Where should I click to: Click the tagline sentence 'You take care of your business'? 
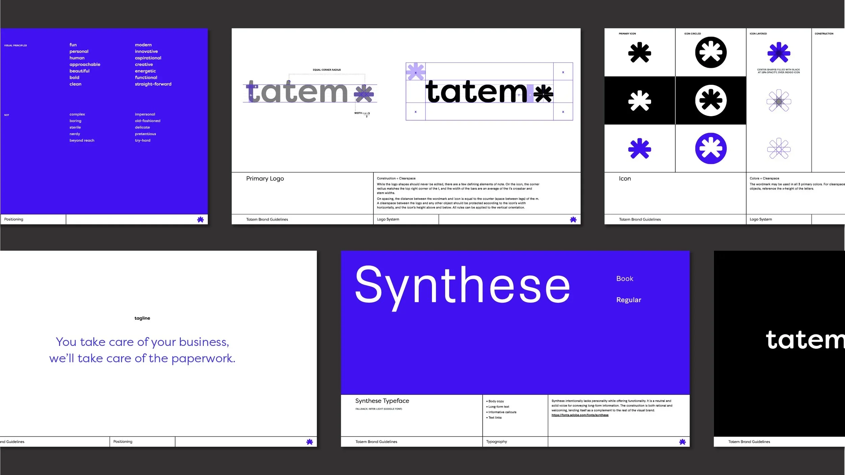click(x=142, y=342)
